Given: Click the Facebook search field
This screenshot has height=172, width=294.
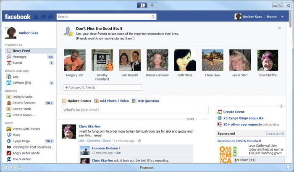Looking at the screenshot, I should coord(103,16).
